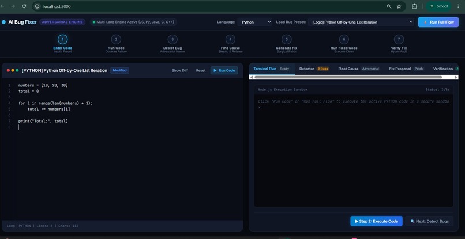
Task: Click 'Status: Idle' text in terminal
Action: [x=437, y=89]
